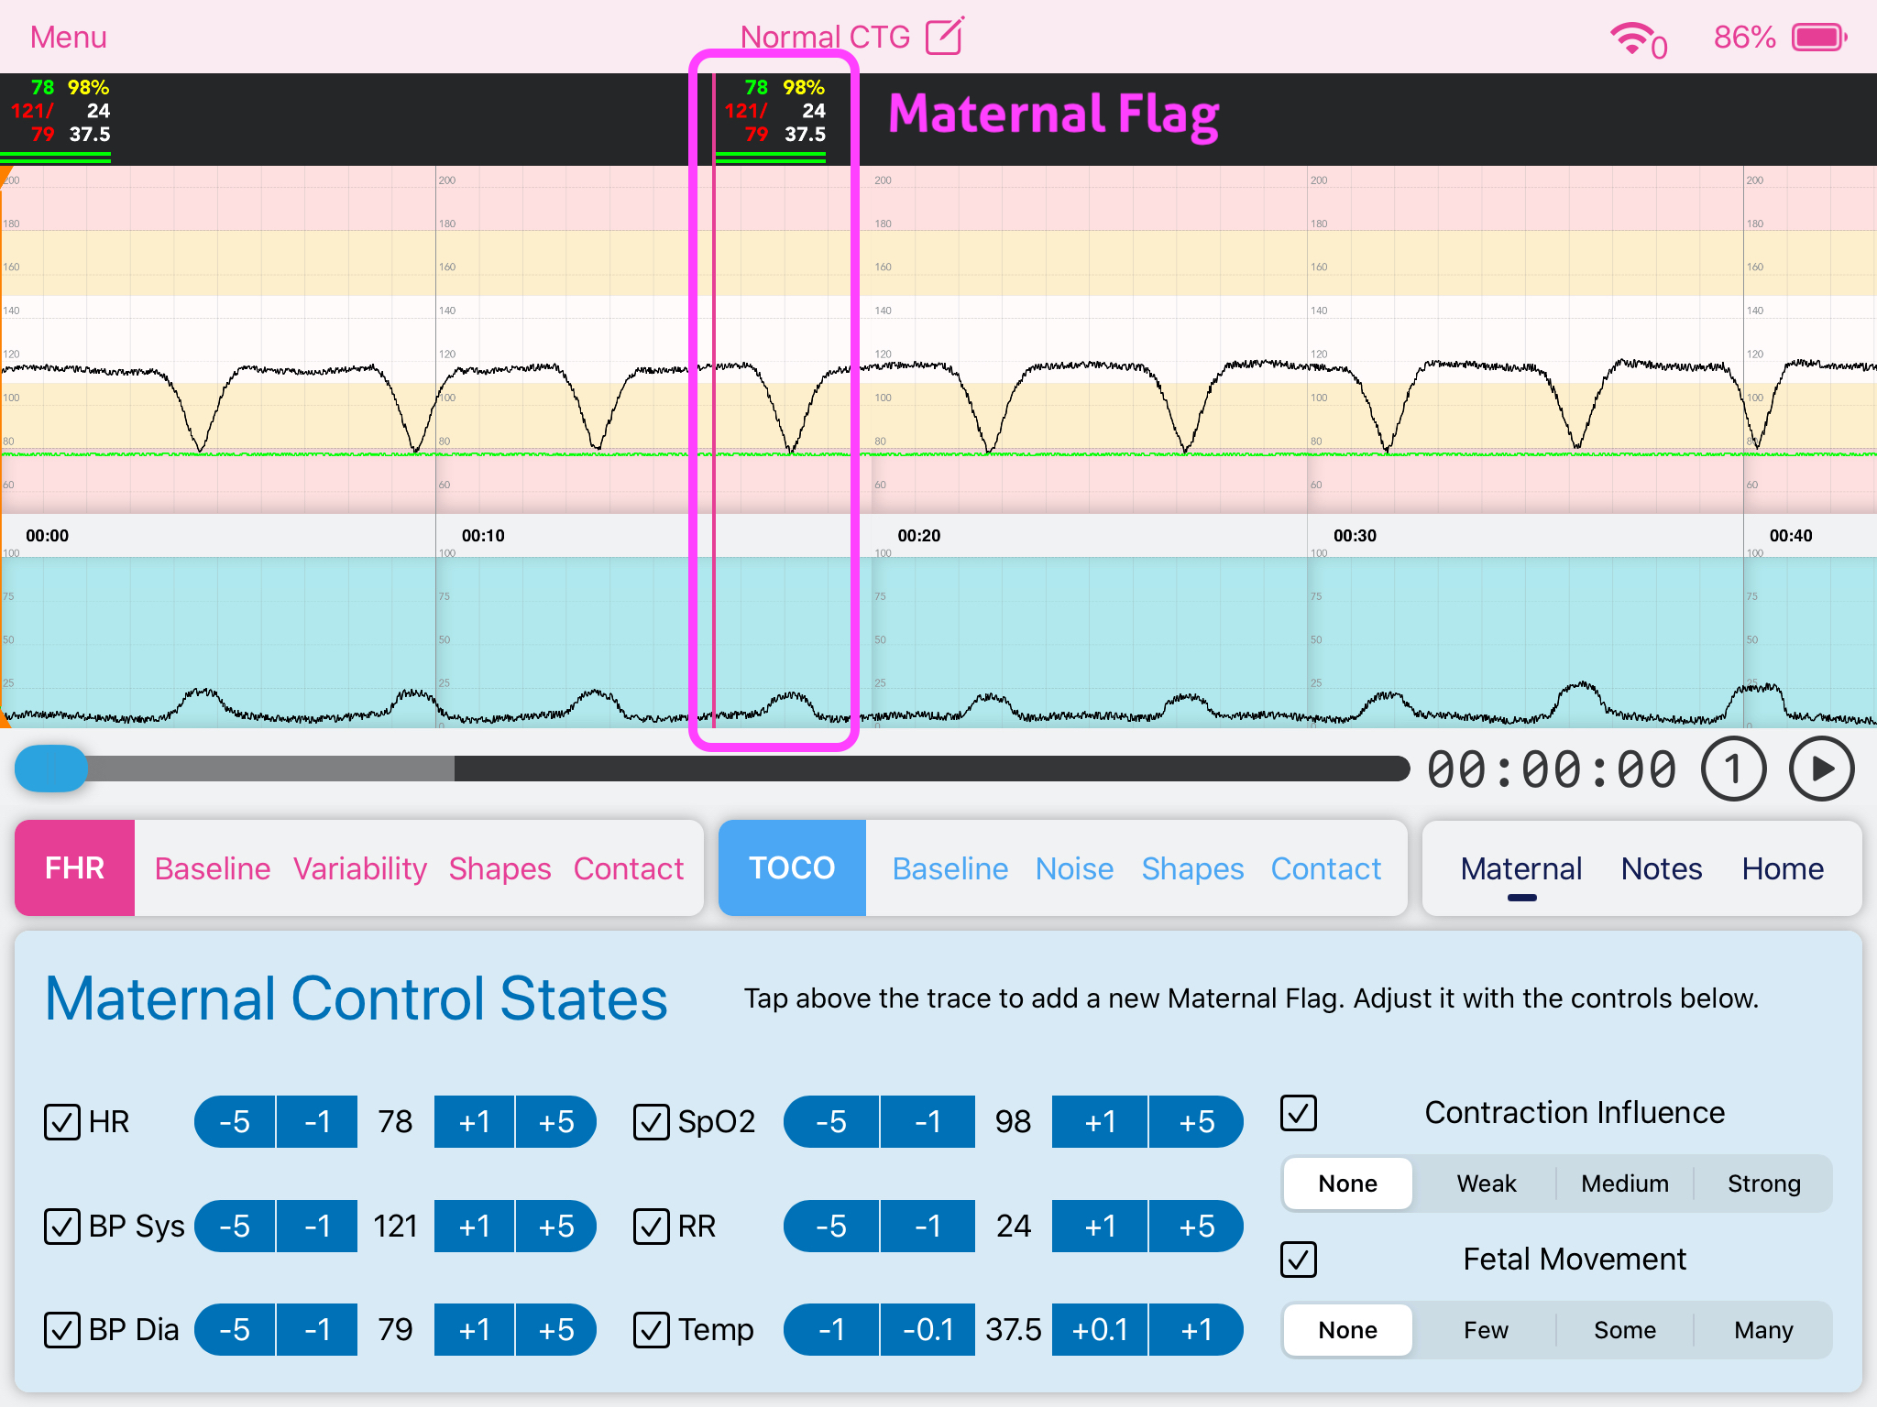Start playback with the play icon

coord(1820,769)
